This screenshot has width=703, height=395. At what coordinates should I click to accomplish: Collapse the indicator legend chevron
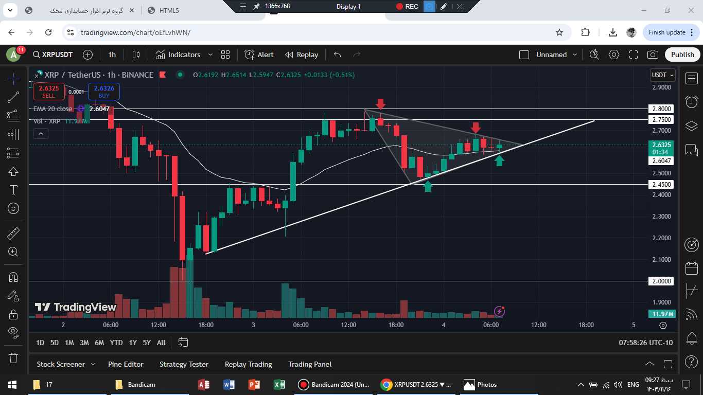pos(41,134)
